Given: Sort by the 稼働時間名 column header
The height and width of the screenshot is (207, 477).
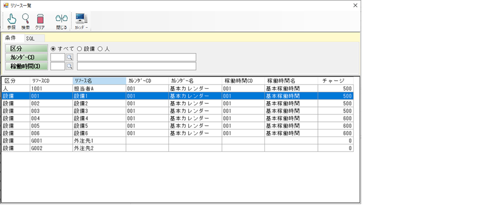Looking at the screenshot, I should (x=291, y=81).
